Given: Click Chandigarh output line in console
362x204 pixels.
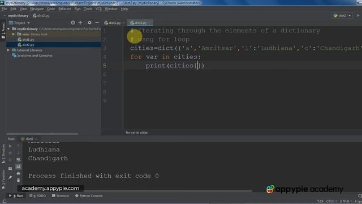Looking at the screenshot, I should click(x=48, y=159).
